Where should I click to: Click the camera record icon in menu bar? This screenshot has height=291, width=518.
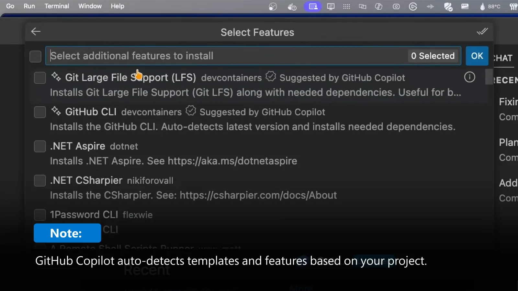point(396,6)
